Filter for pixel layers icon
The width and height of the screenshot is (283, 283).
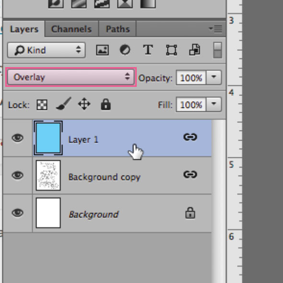click(x=102, y=50)
